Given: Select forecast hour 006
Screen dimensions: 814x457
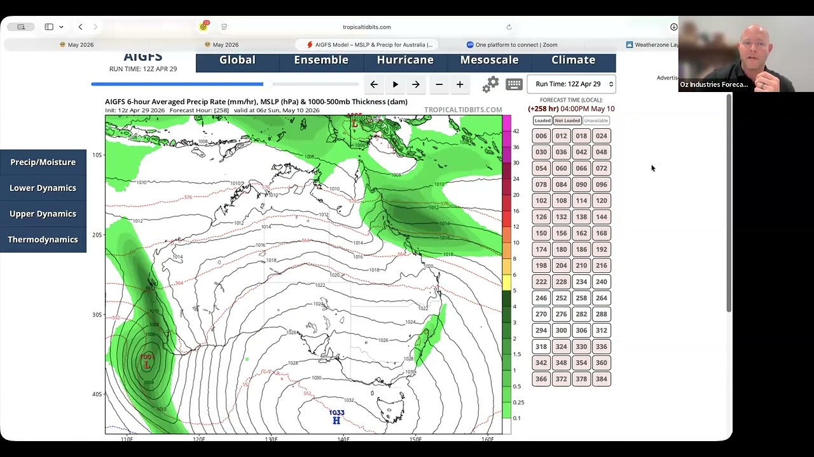Looking at the screenshot, I should point(541,136).
